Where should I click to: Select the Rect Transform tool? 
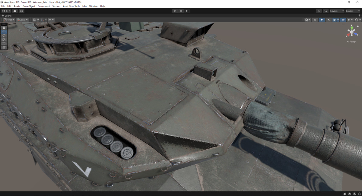pos(4,43)
